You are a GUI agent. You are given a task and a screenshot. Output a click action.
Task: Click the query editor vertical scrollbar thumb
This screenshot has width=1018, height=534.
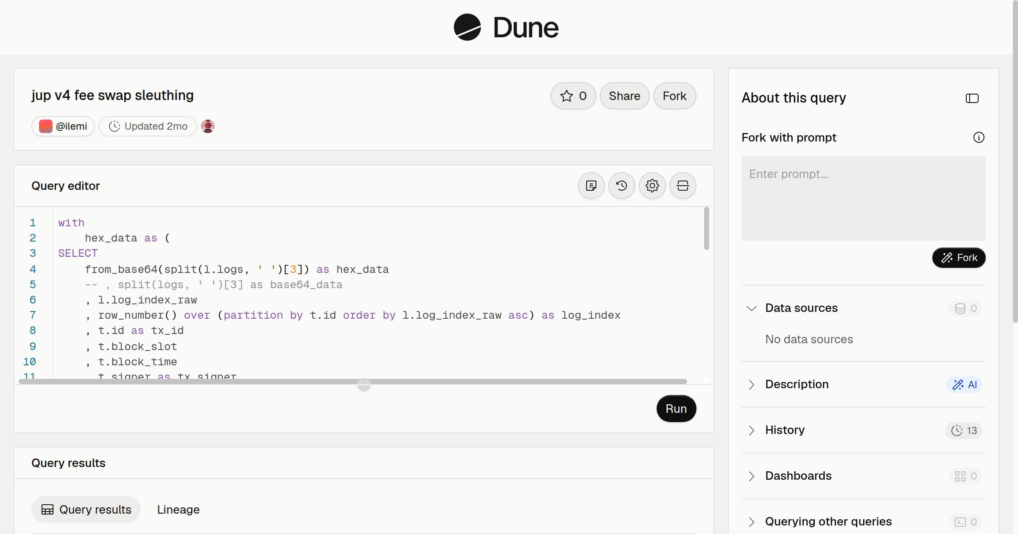point(706,228)
